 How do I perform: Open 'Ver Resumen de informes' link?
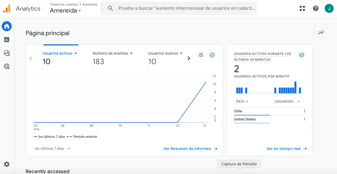pos(190,149)
